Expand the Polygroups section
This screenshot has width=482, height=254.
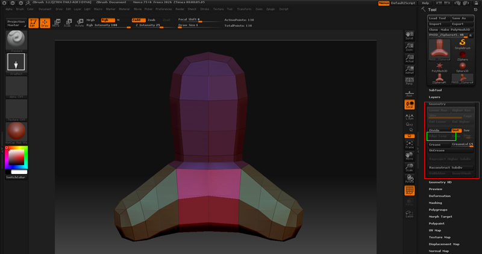coord(439,209)
